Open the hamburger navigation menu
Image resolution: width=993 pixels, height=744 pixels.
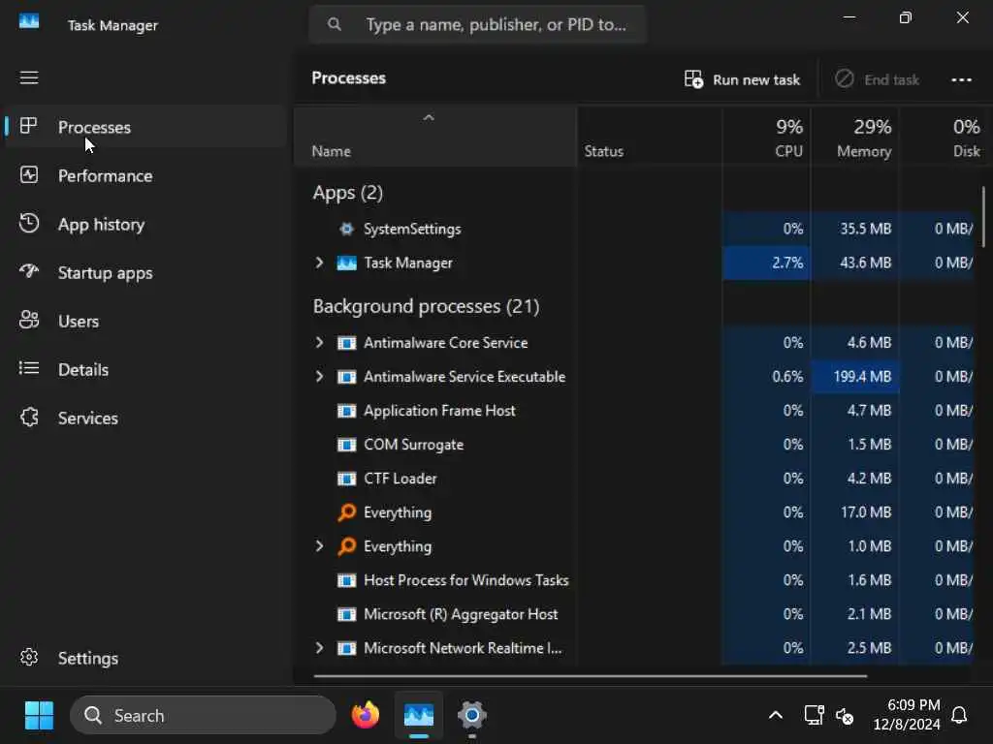click(x=29, y=77)
